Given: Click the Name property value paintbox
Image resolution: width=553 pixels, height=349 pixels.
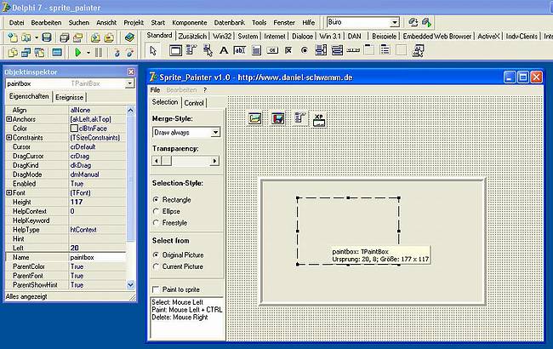Looking at the screenshot, I should coord(97,257).
